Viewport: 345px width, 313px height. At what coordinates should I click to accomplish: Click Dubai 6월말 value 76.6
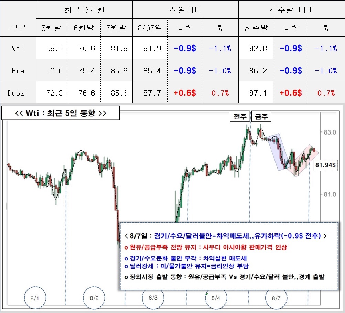(87, 93)
